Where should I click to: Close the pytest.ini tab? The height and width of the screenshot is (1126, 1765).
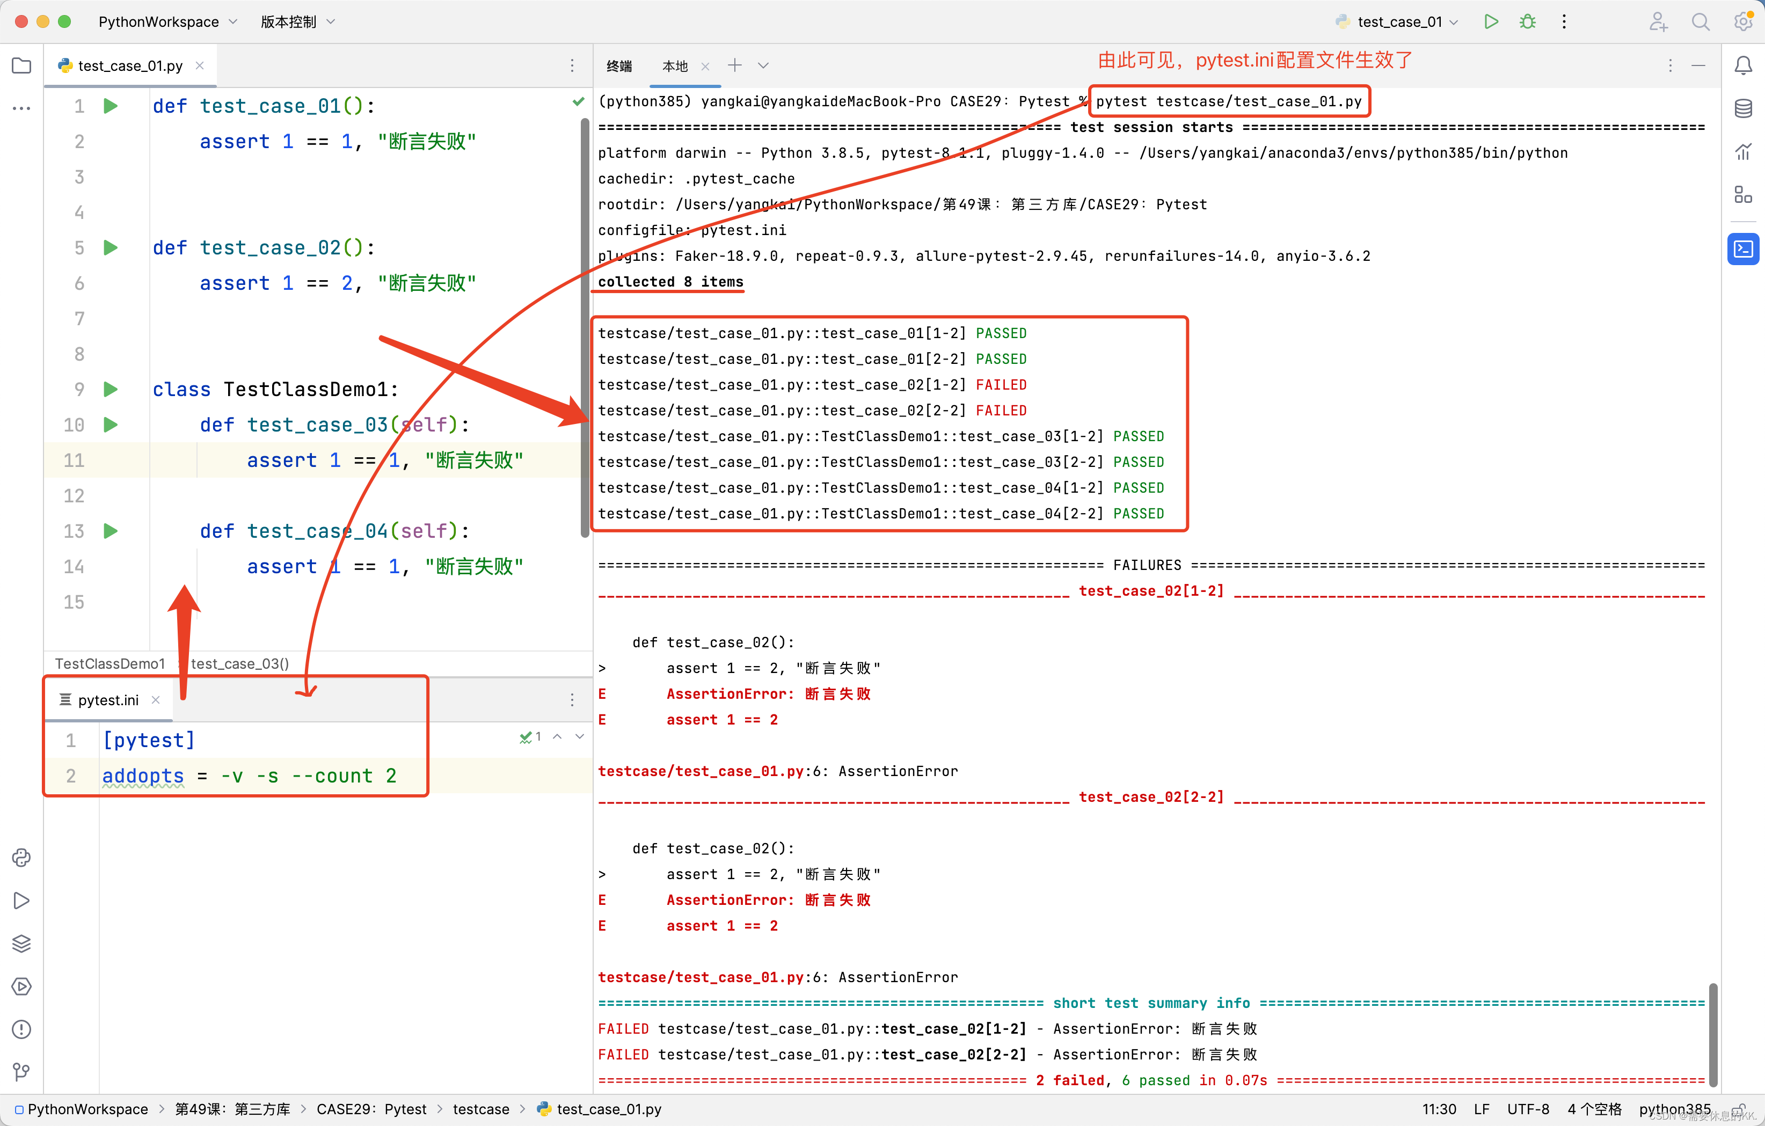(155, 700)
